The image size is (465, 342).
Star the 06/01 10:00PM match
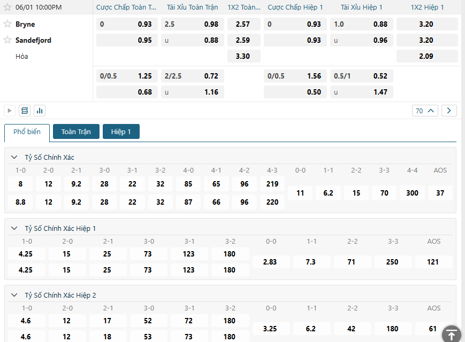(x=7, y=7)
